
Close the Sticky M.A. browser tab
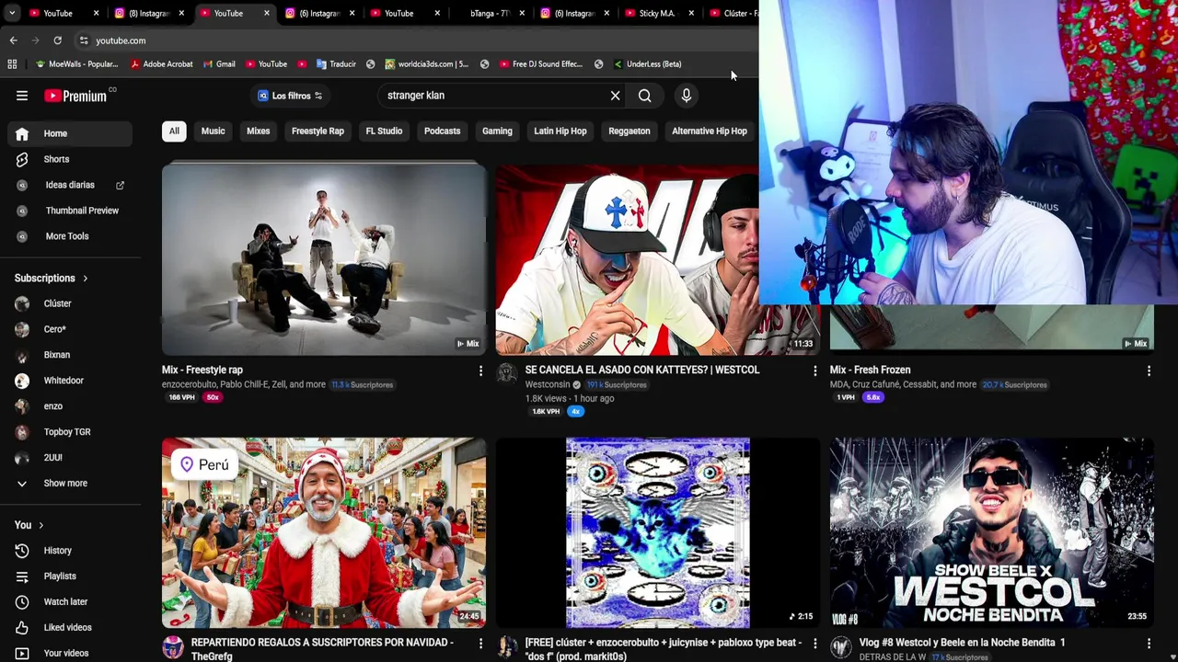691,13
